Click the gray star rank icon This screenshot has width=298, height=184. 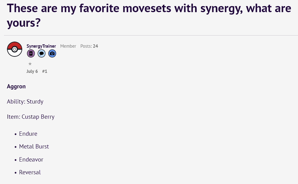click(30, 64)
